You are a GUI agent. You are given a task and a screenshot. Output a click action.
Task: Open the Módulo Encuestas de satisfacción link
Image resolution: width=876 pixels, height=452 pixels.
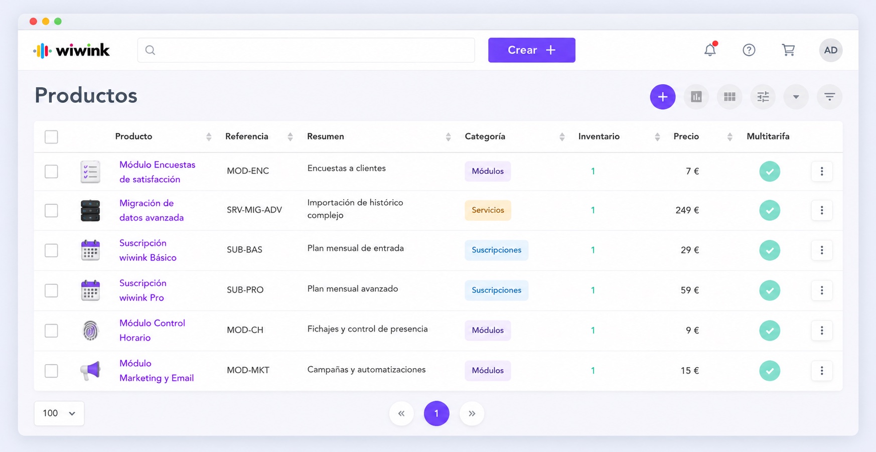point(157,172)
